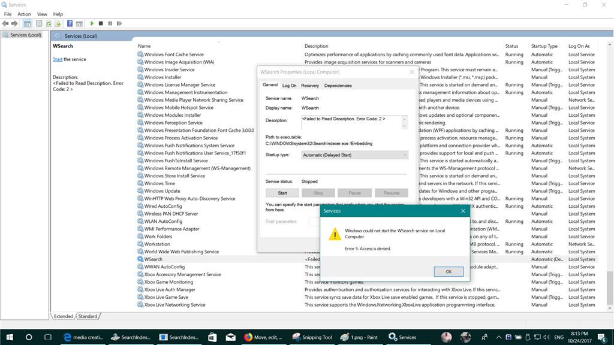
Task: Select the General tab in WSearch Properties
Action: click(270, 85)
